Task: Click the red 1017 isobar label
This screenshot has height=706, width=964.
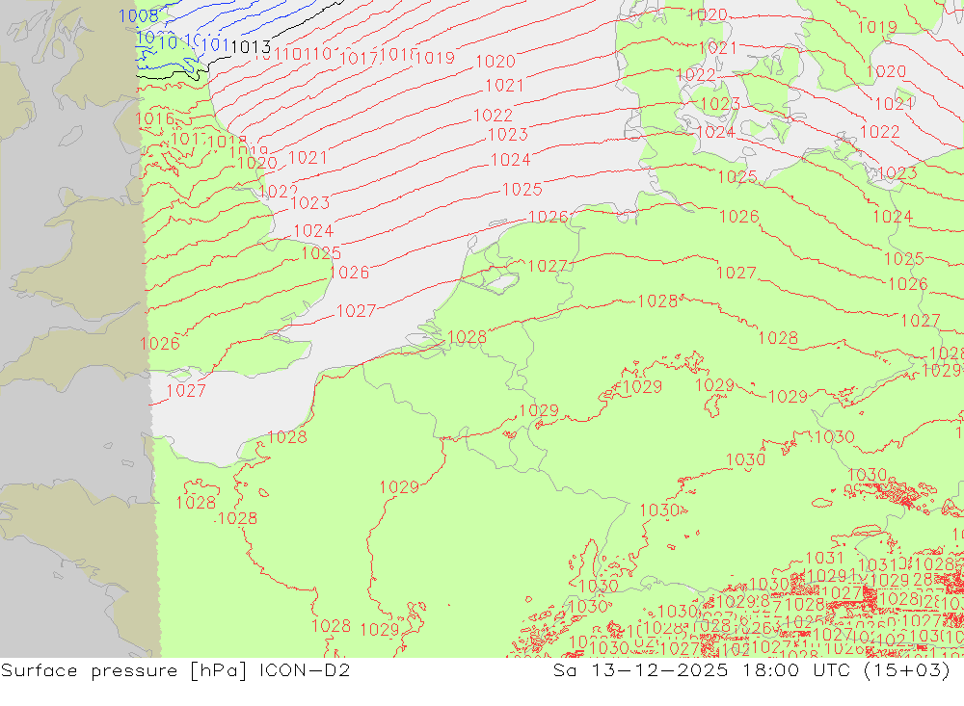Action: 359,59
